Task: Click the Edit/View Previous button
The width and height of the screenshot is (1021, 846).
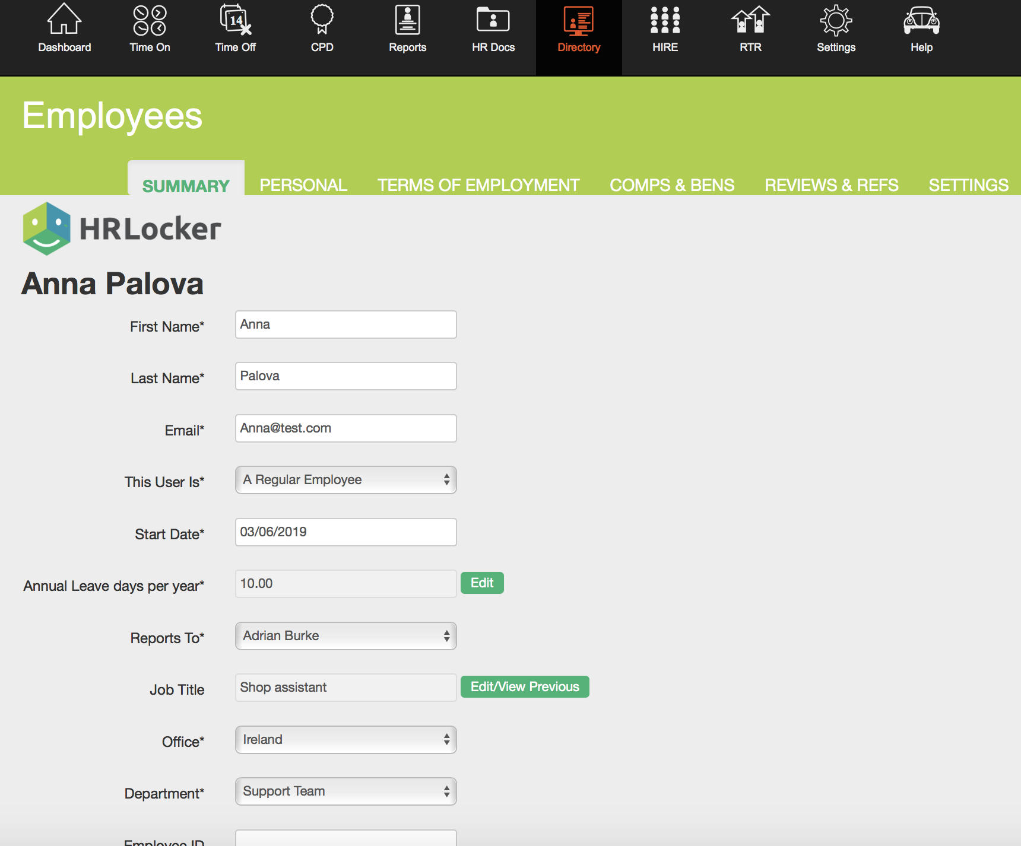Action: (525, 687)
